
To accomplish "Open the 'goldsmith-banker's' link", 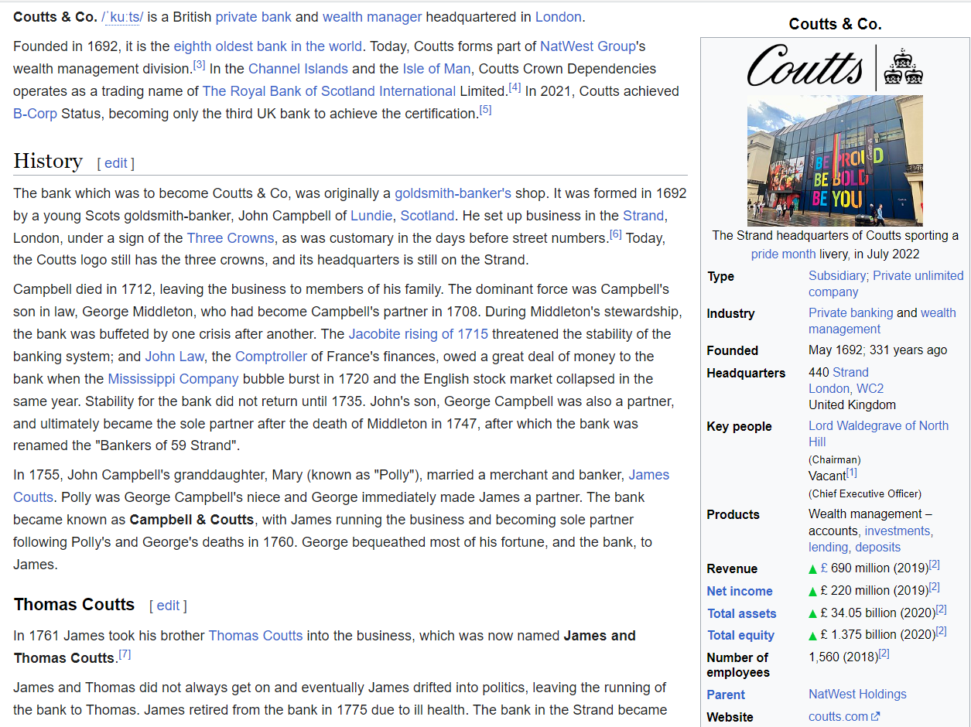I will 453,193.
